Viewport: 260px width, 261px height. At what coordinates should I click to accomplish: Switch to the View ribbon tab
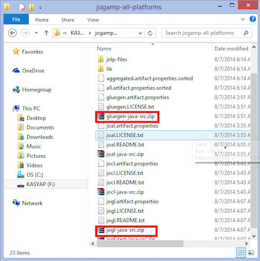(93, 20)
